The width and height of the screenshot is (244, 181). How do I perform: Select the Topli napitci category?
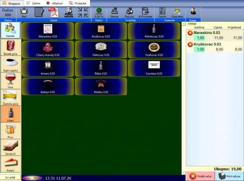click(10, 64)
